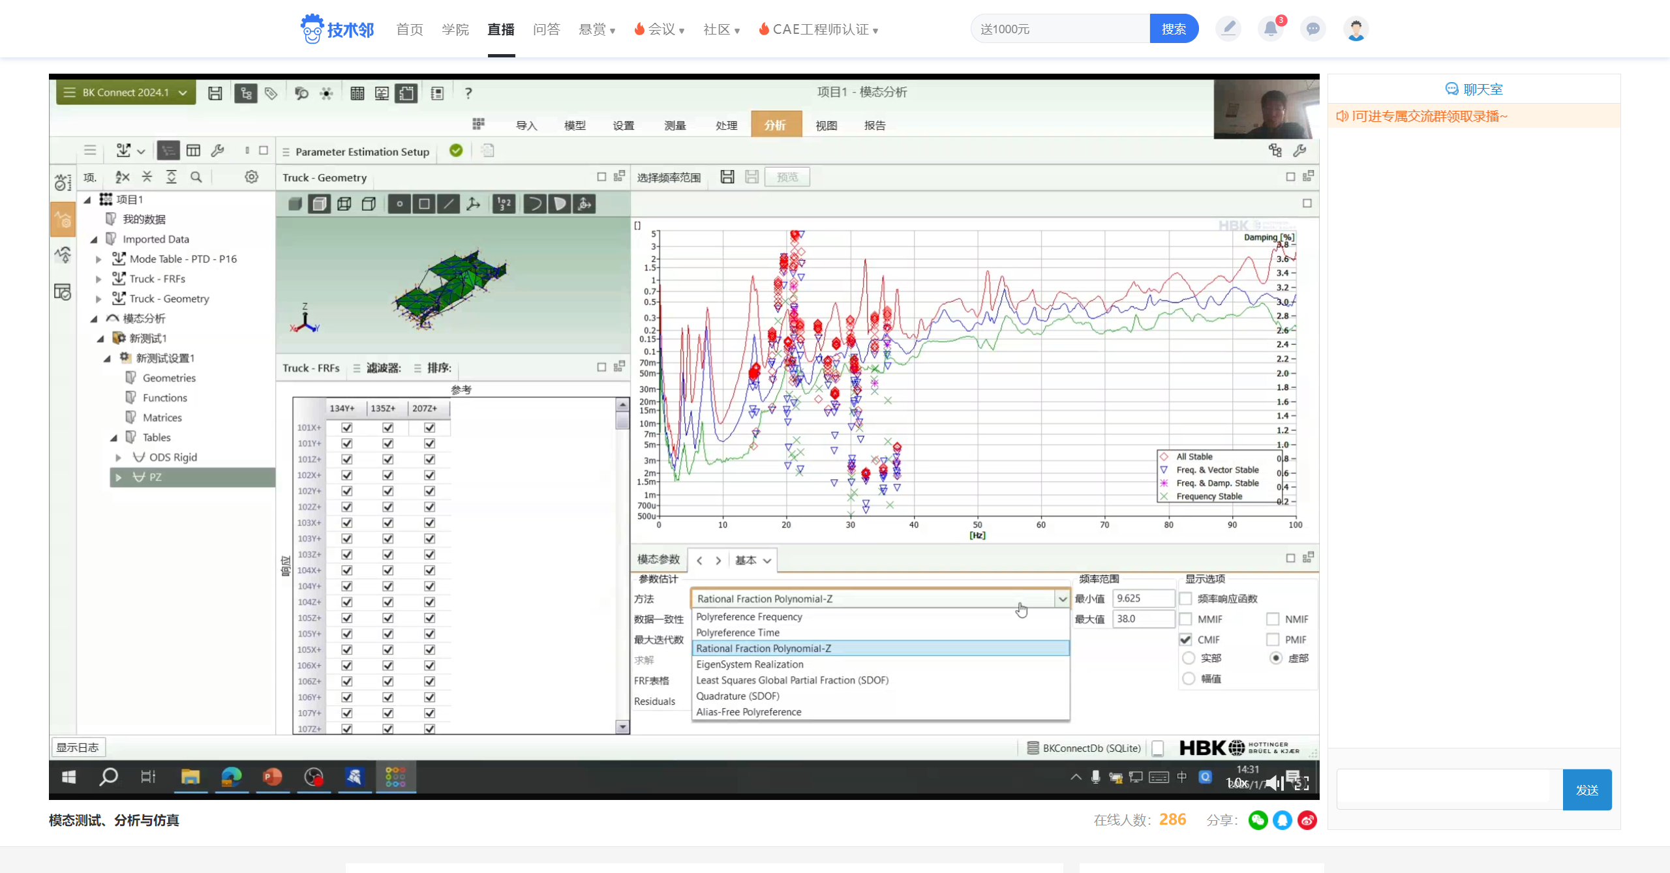This screenshot has width=1670, height=873.
Task: Click Windows Start button
Action: pos(68,777)
